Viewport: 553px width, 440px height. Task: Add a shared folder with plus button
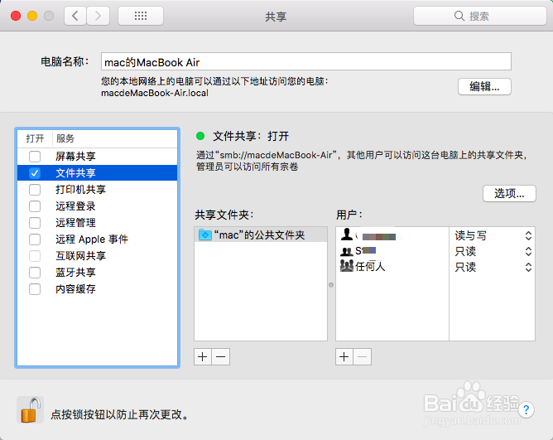click(203, 356)
